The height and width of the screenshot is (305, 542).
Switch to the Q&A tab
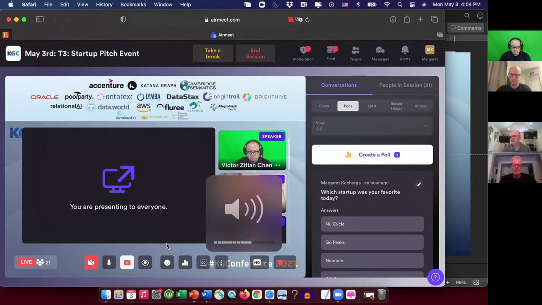[372, 106]
